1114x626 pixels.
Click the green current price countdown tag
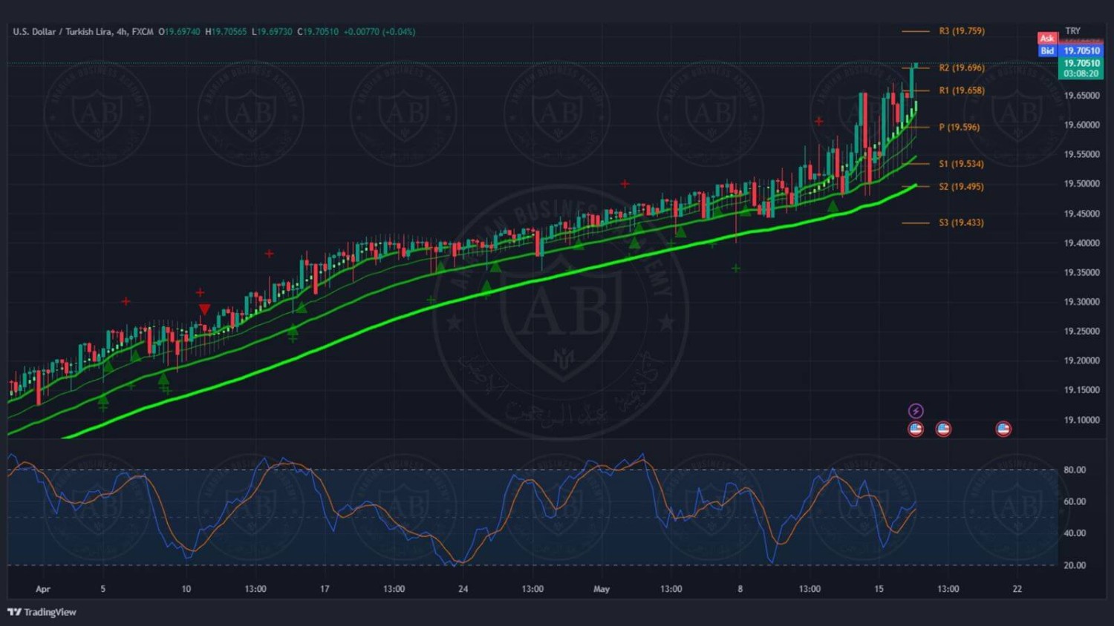pos(1081,68)
